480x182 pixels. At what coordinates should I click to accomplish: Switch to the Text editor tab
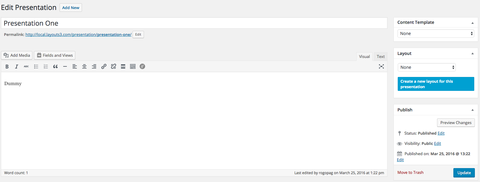tap(380, 56)
